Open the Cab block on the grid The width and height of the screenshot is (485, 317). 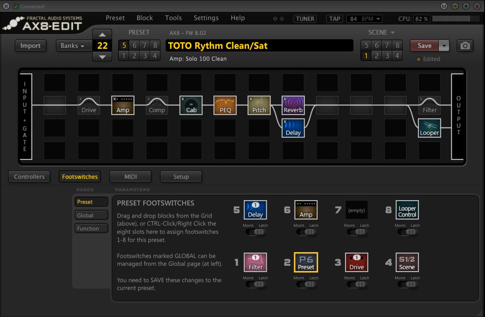coord(190,105)
